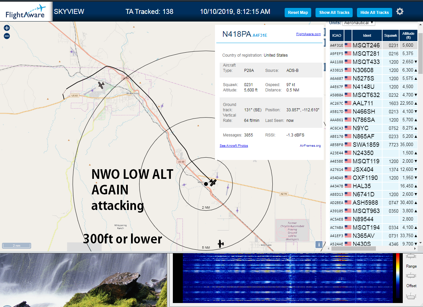
Task: Select the N89544 aircraft row
Action: point(374,219)
